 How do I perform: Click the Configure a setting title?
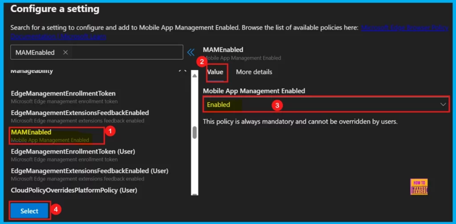point(55,9)
